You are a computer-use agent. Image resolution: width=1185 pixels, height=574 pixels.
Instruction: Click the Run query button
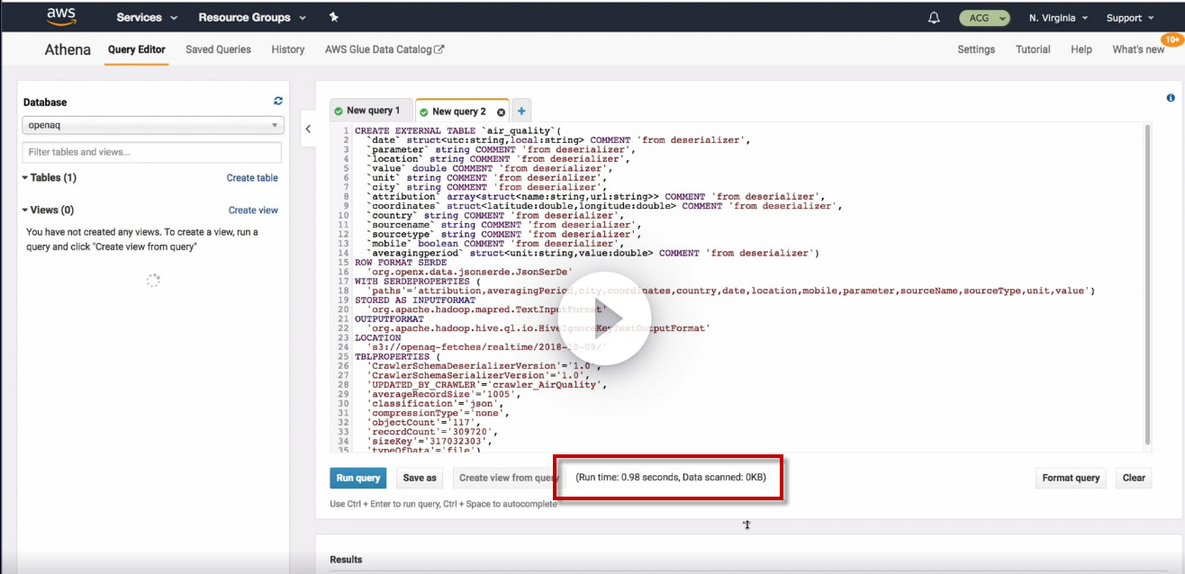click(x=358, y=478)
